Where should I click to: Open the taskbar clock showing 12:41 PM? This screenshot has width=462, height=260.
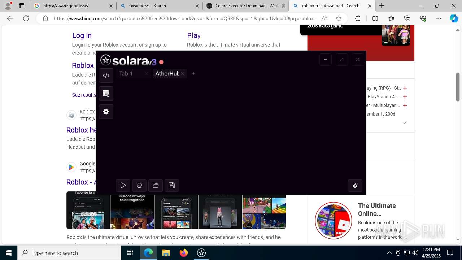pos(431,253)
